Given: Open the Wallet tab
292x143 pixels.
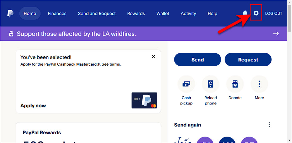Looking at the screenshot, I should [163, 14].
